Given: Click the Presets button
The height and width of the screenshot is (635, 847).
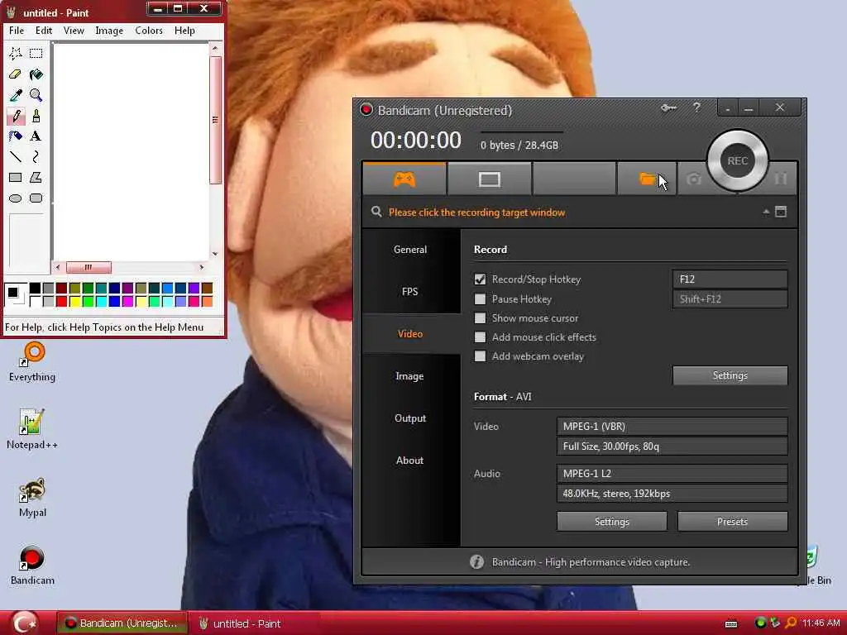Looking at the screenshot, I should pos(732,522).
